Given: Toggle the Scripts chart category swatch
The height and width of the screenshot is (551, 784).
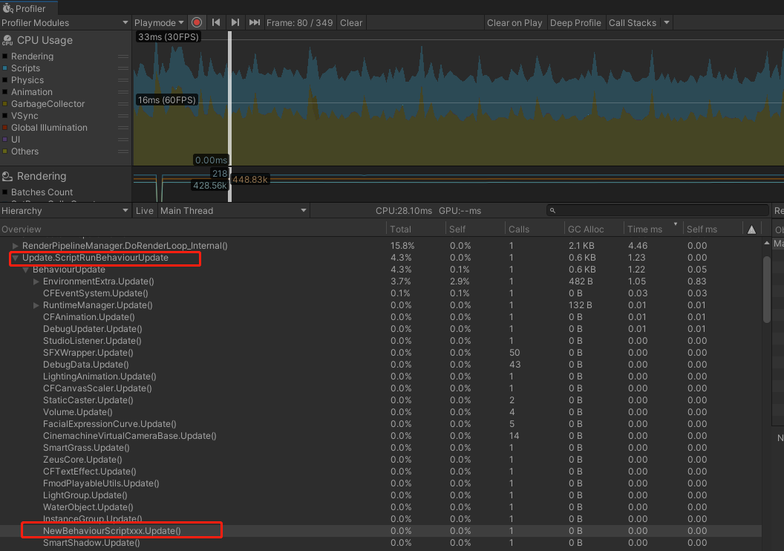Looking at the screenshot, I should tap(7, 68).
